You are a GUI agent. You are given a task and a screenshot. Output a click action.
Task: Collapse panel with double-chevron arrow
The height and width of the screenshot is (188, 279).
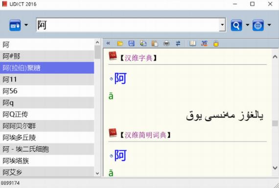point(108,43)
